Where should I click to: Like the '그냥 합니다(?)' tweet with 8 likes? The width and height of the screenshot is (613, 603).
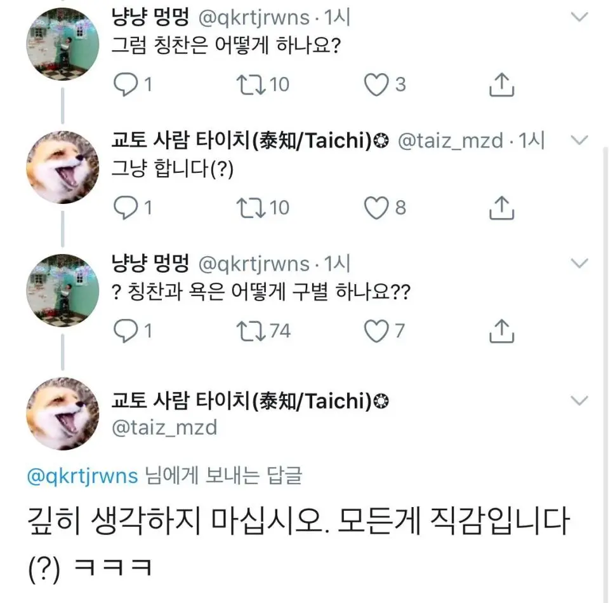coord(376,207)
